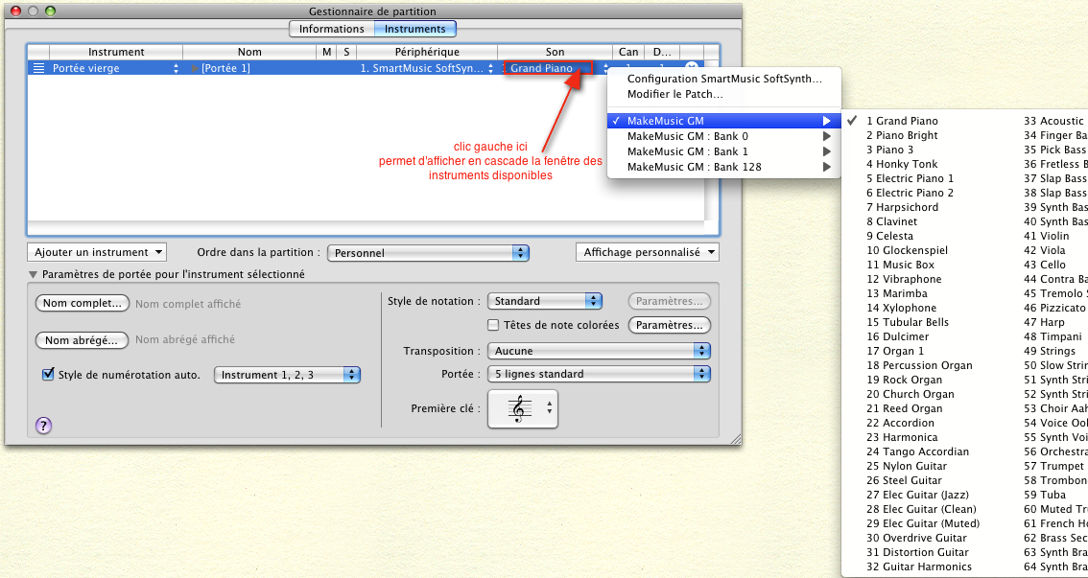Screen dimensions: 1088x578
Task: Open the Transposition dropdown showing Aucune
Action: (599, 351)
